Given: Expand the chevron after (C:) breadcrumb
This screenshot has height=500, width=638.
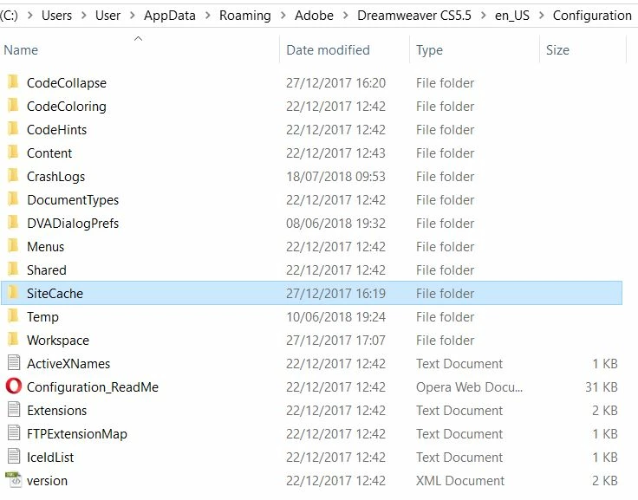Looking at the screenshot, I should click(30, 16).
